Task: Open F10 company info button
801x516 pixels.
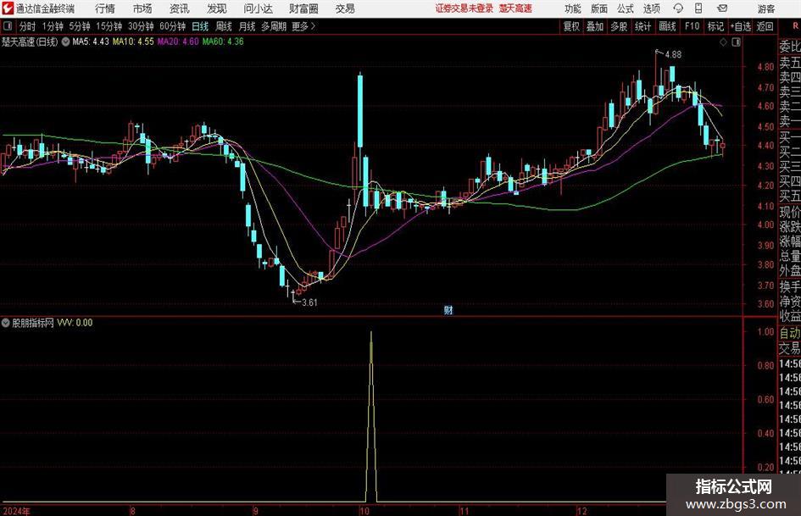Action: coord(692,26)
